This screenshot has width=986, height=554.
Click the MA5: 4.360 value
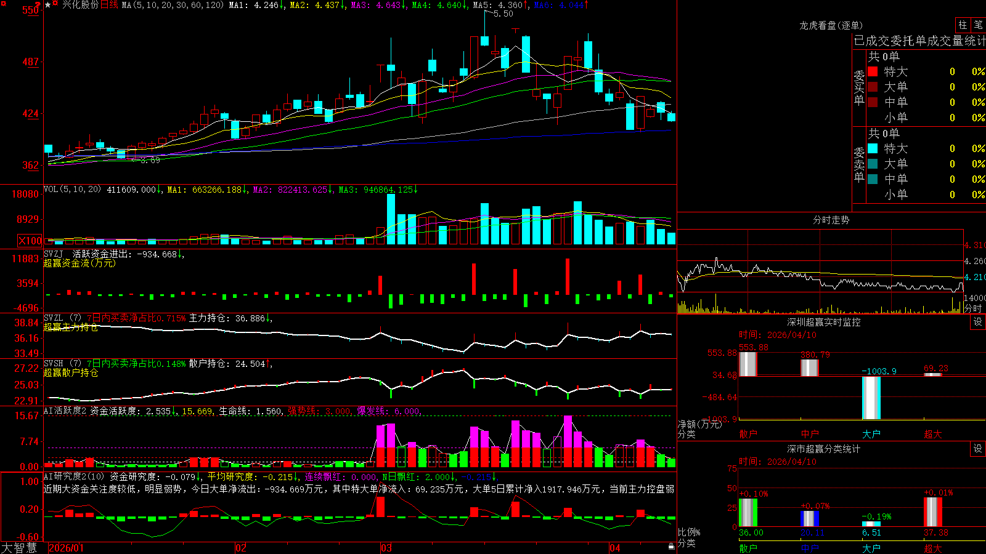(500, 5)
